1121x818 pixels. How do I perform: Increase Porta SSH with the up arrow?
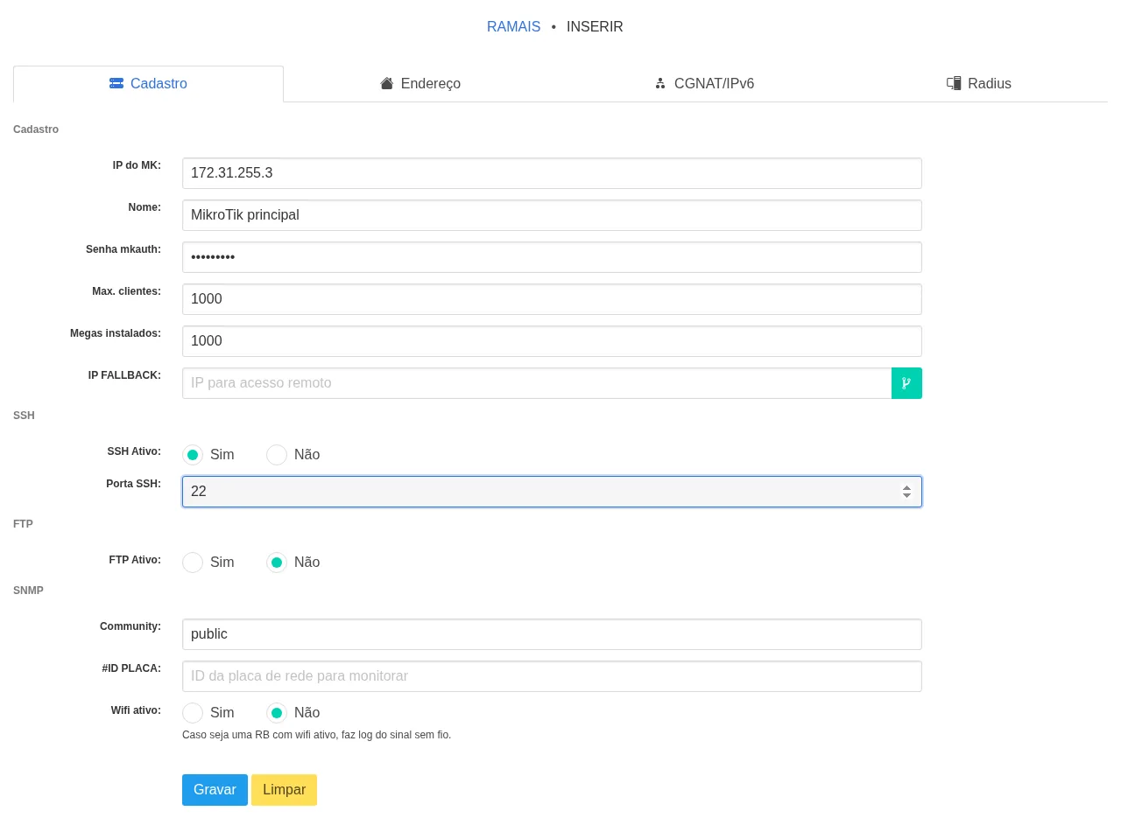click(906, 487)
